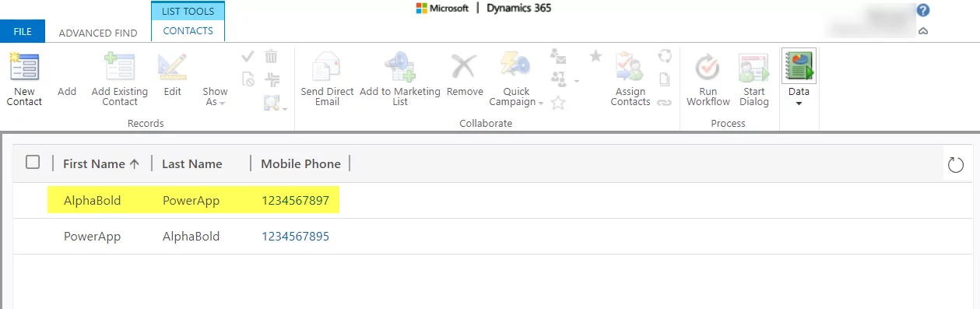
Task: Select the PowerApp first name cell
Action: (93, 236)
